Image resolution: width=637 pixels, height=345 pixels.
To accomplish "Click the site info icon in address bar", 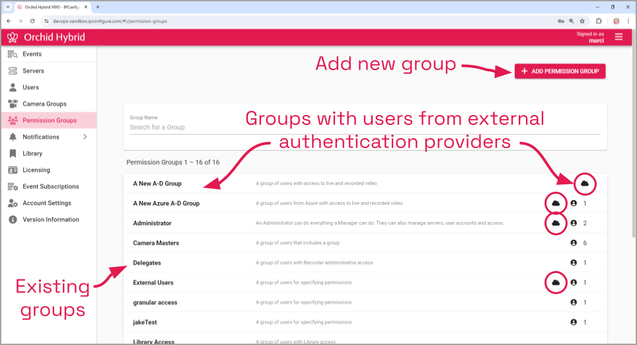I will (46, 21).
